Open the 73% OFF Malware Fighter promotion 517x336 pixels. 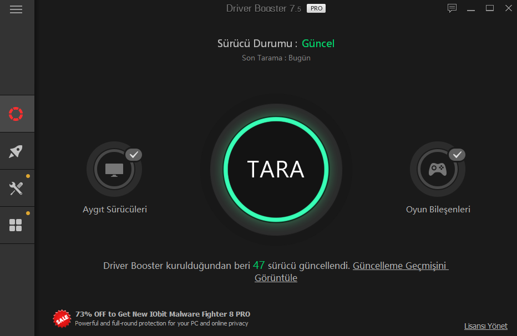point(163,314)
